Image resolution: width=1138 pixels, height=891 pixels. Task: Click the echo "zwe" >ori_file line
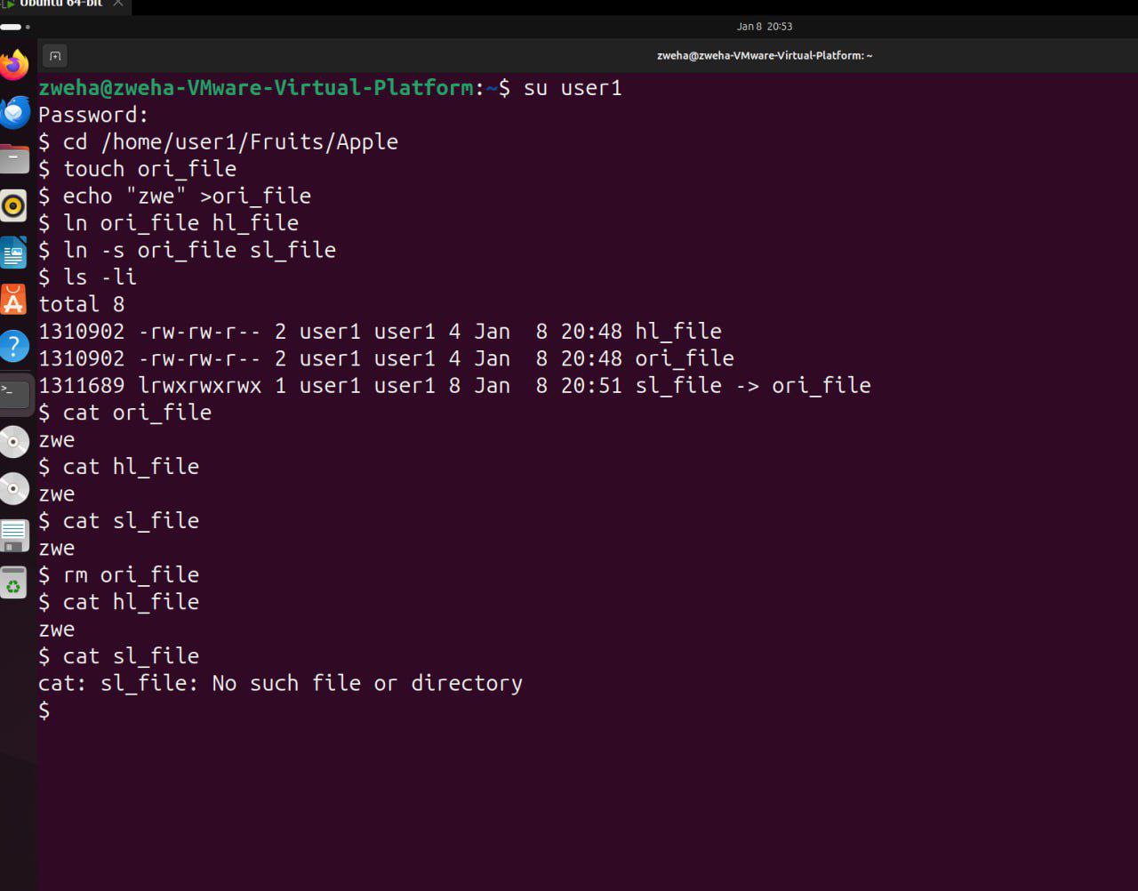pyautogui.click(x=174, y=197)
